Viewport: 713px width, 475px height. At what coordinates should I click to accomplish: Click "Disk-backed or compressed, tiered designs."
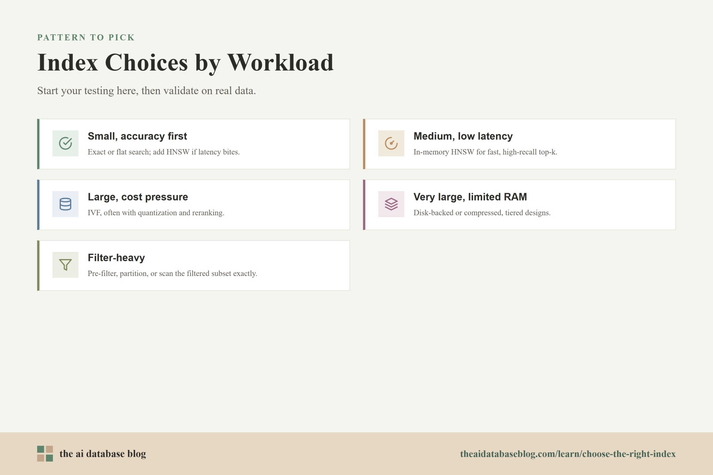(482, 213)
